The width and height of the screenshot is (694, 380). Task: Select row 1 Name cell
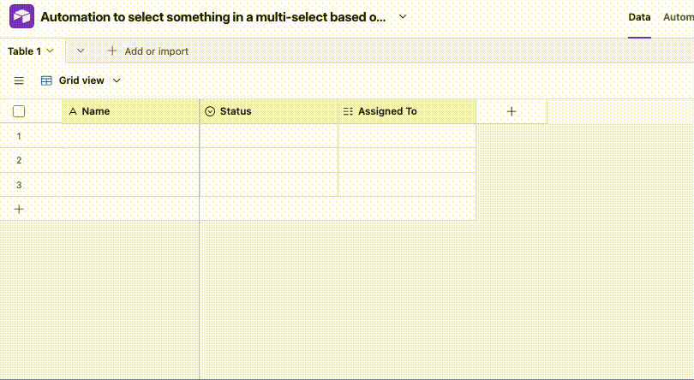click(x=130, y=136)
